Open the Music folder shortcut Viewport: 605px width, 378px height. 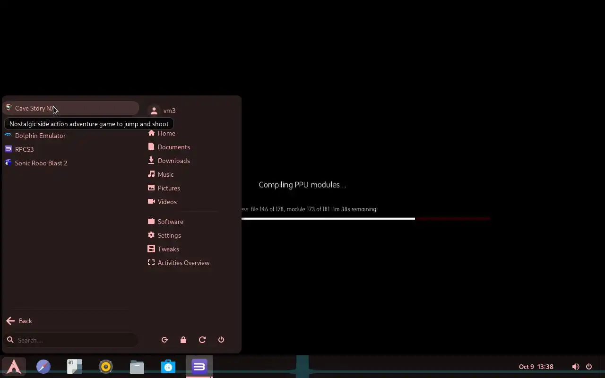[x=161, y=174]
